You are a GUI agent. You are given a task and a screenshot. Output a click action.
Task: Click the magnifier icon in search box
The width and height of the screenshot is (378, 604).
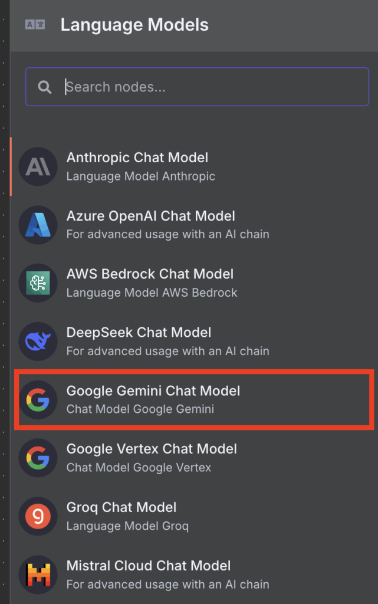pyautogui.click(x=45, y=87)
